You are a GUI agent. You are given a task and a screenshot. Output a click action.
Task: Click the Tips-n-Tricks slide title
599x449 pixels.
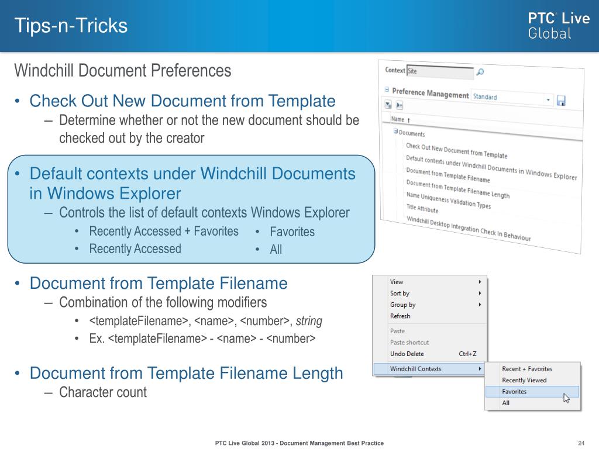tap(71, 26)
